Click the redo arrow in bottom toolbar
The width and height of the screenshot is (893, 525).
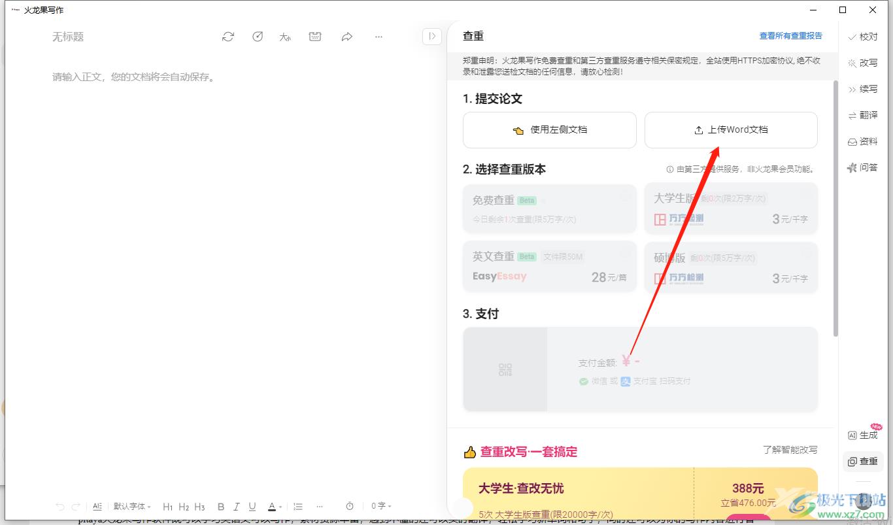[x=76, y=506]
